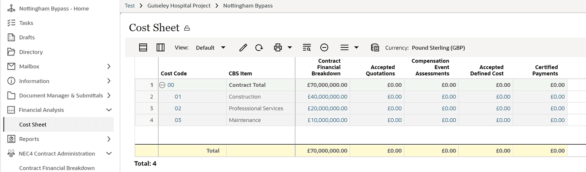Screen dimensions: 586x172
Task: Click the pencil edit icon
Action: [x=243, y=48]
